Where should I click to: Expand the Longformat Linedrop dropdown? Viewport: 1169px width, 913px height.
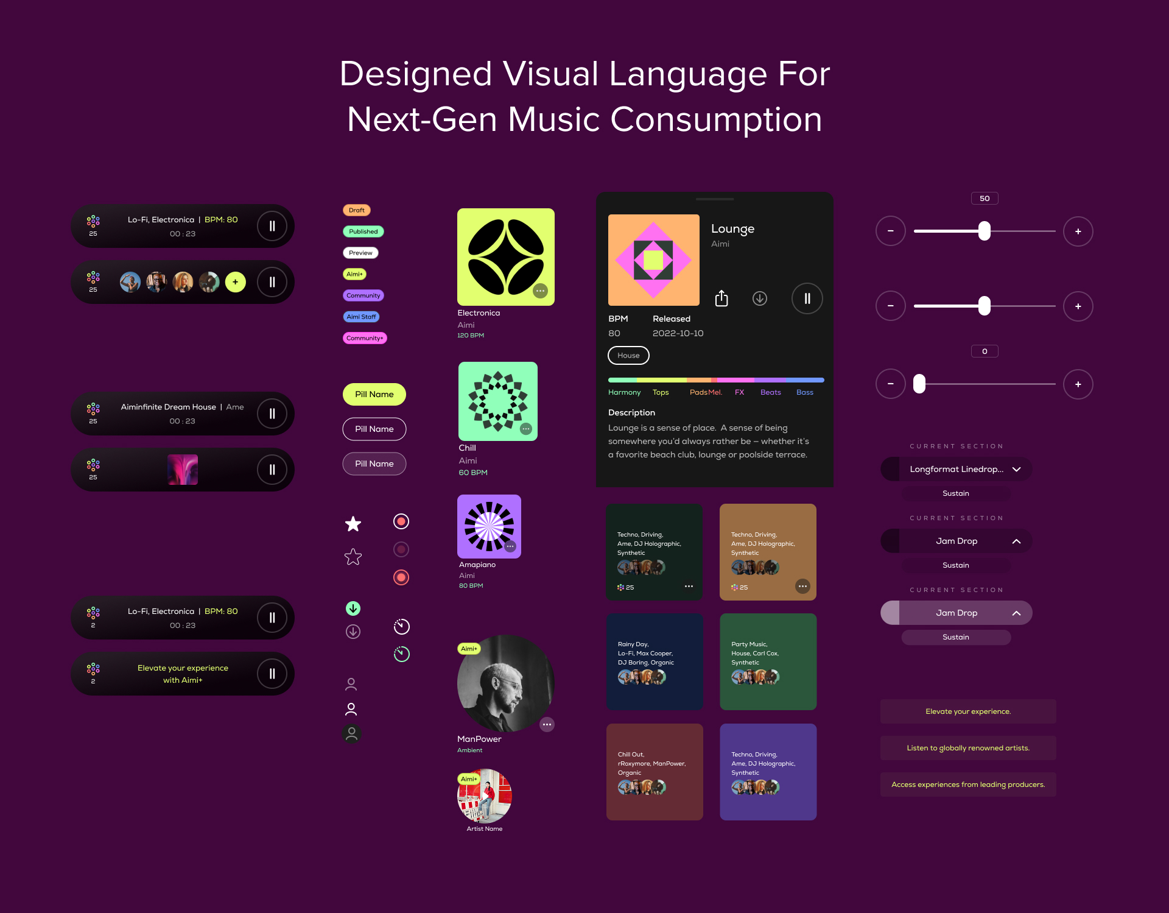point(1016,470)
